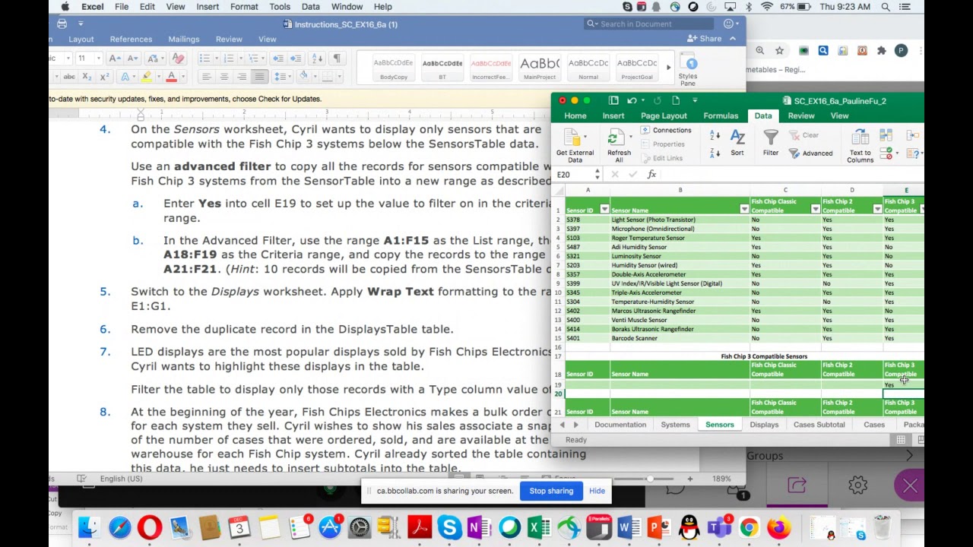Click the Word text highlight color button
973x547 pixels.
click(146, 77)
